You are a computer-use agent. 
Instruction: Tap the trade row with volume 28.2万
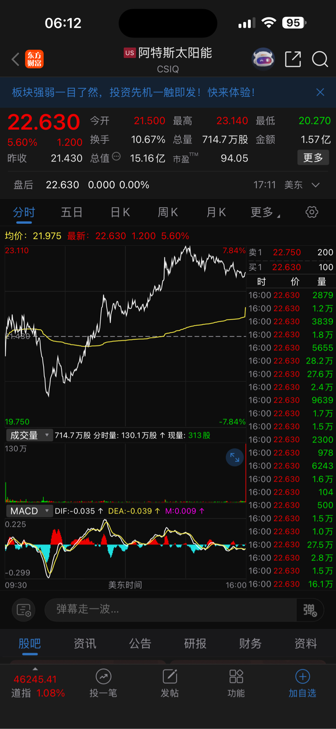[x=291, y=361]
